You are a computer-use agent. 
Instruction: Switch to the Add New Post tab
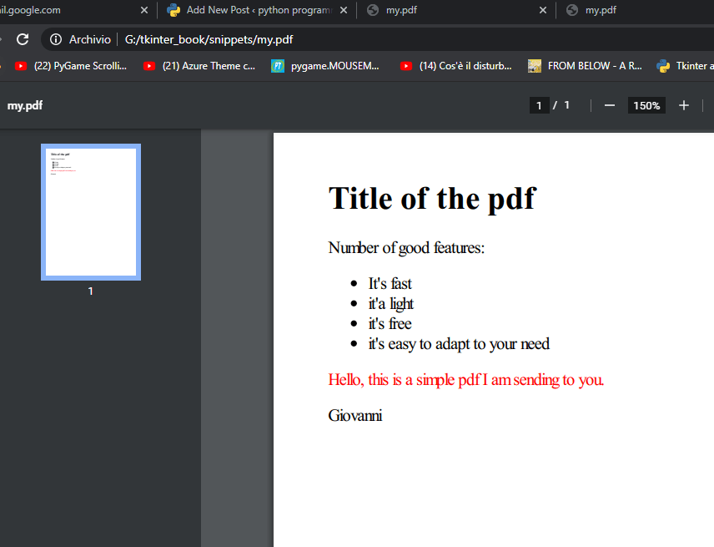250,11
